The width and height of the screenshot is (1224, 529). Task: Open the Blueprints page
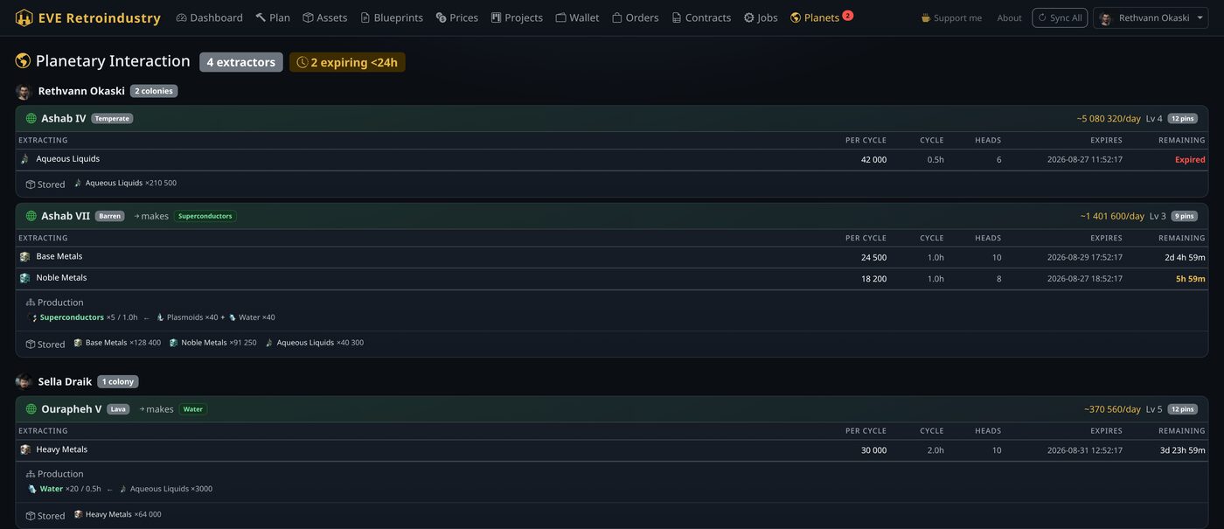click(392, 17)
